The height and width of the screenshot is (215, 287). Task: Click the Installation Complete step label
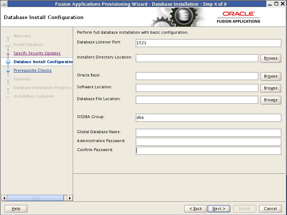[x=34, y=96]
